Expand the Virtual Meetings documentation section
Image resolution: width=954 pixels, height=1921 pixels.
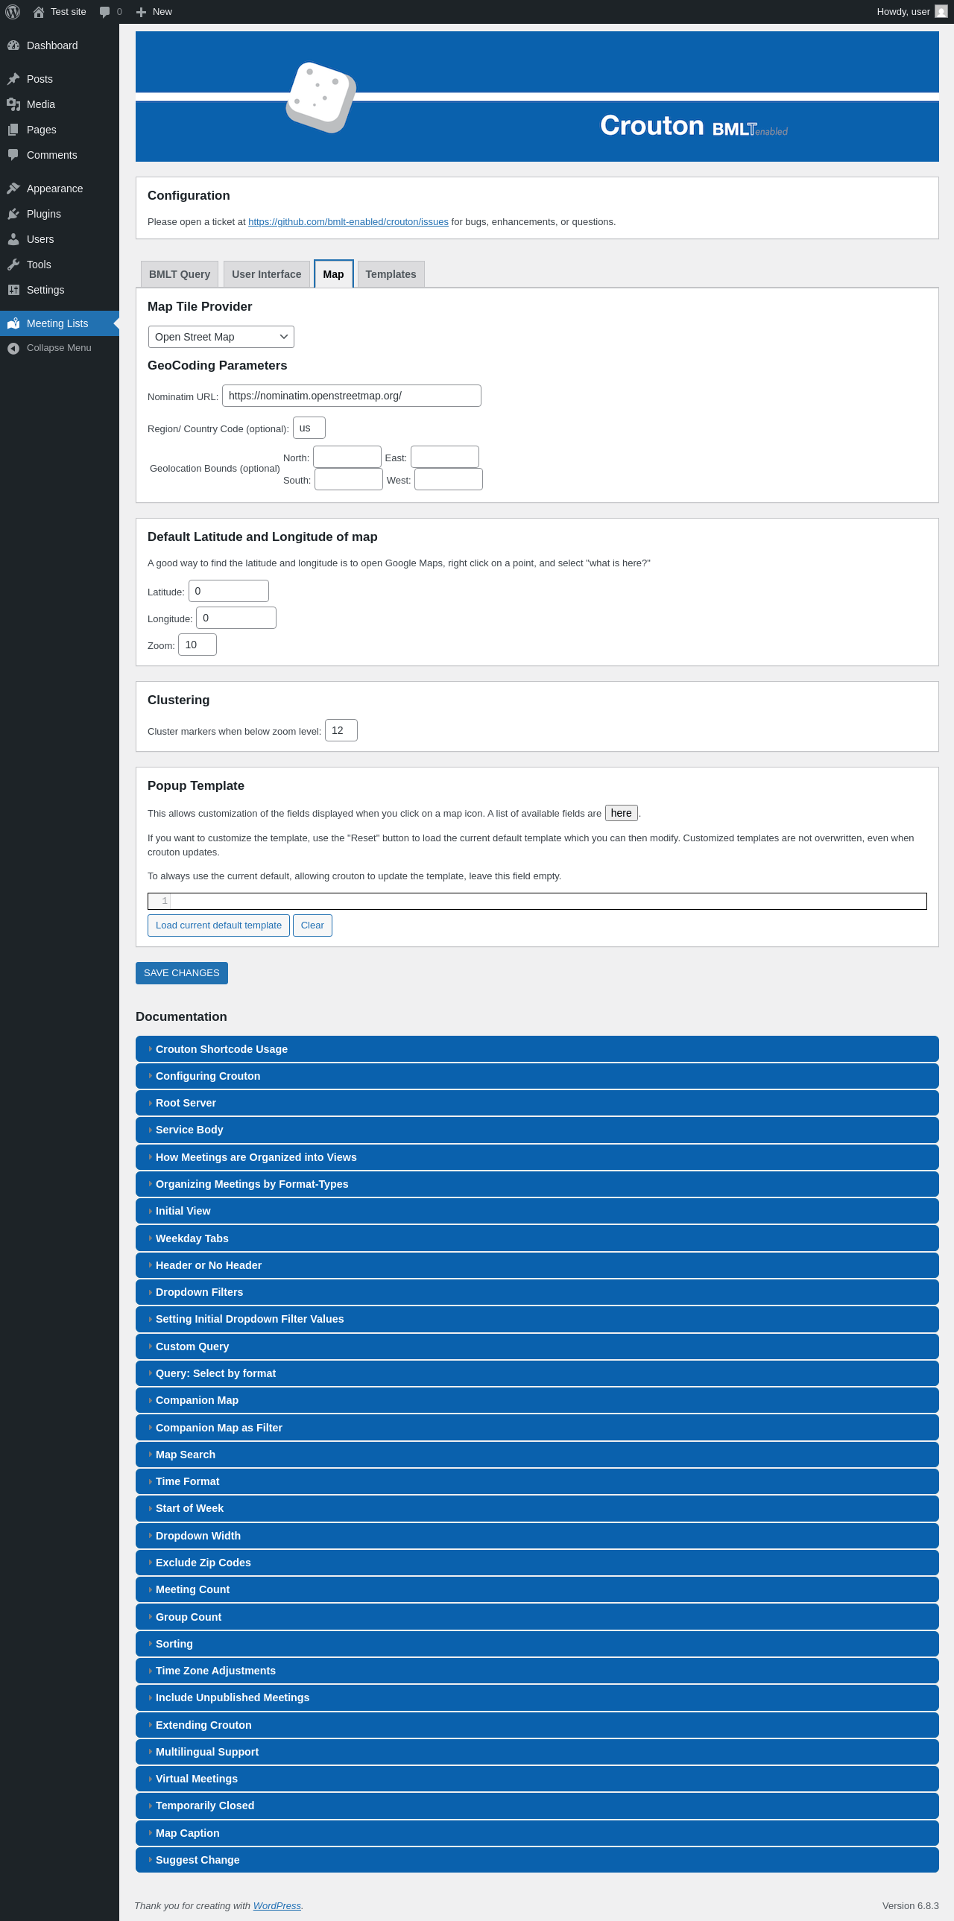(196, 1779)
